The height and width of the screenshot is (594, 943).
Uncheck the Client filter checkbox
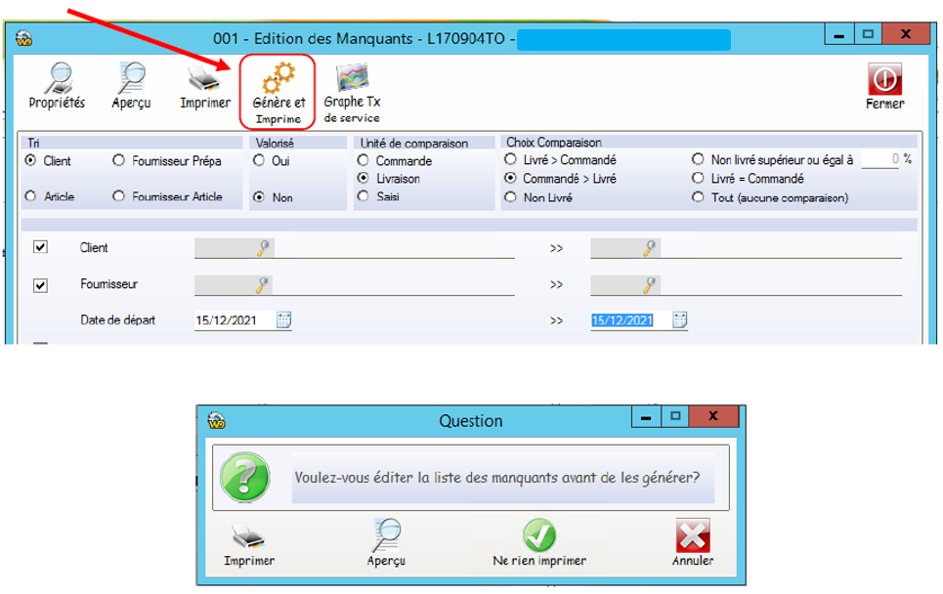click(x=40, y=248)
